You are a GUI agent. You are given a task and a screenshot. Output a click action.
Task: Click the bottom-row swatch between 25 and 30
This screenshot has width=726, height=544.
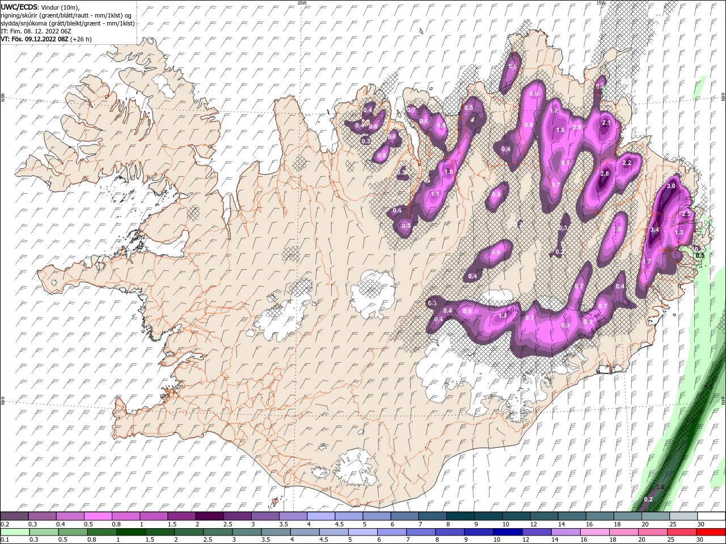click(x=683, y=532)
